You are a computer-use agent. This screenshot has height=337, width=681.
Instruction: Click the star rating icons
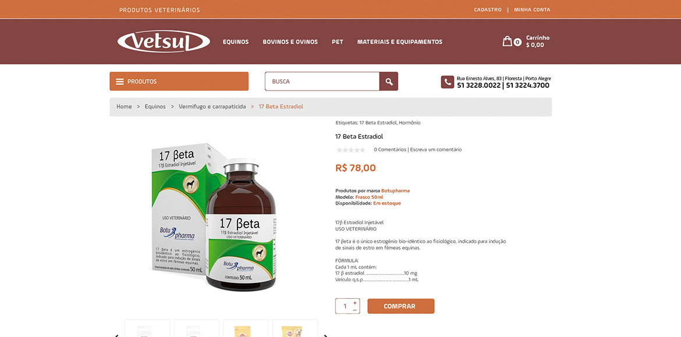pyautogui.click(x=351, y=150)
